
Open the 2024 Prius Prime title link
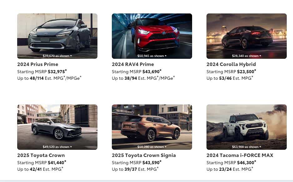click(37, 64)
